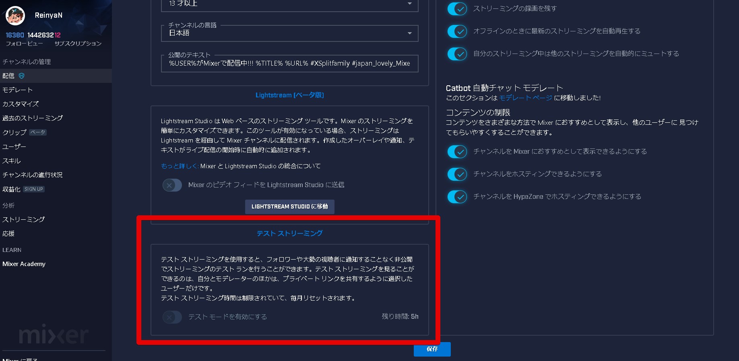739x361 pixels.
Task: Click the ReinyaN username
Action: 49,15
